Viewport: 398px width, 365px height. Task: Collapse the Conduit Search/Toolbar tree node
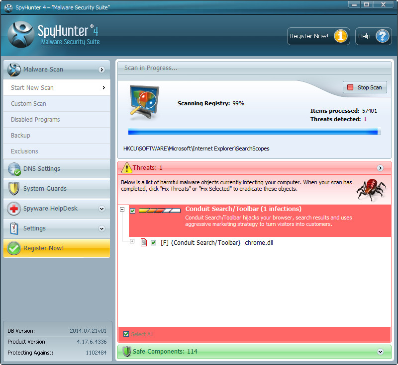point(122,210)
